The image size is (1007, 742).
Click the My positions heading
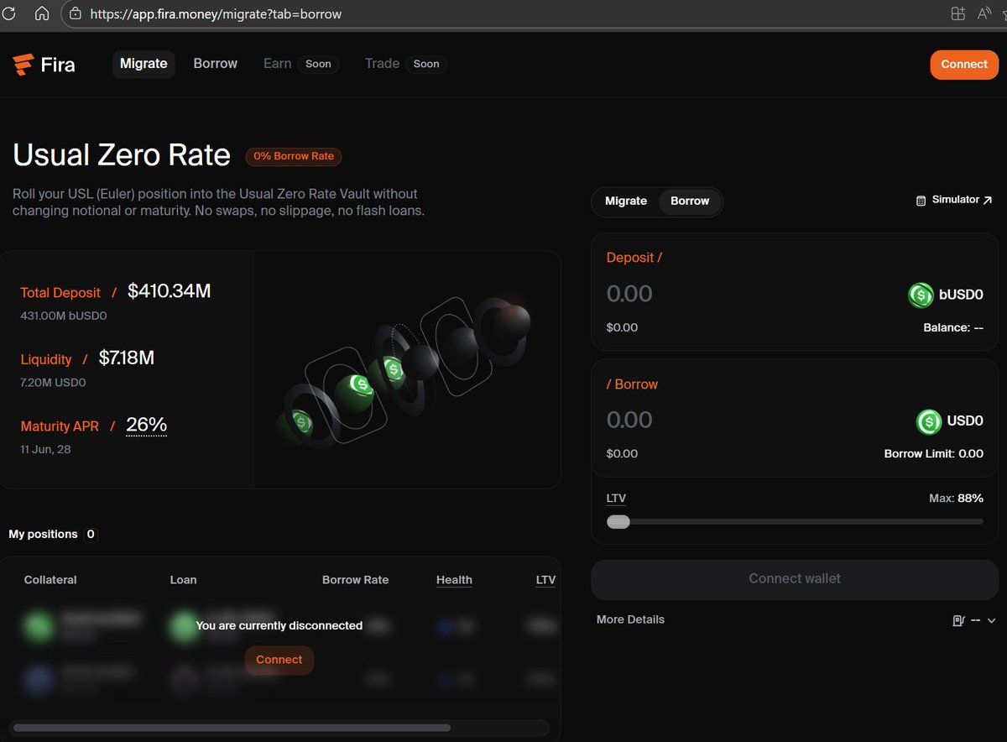coord(43,535)
